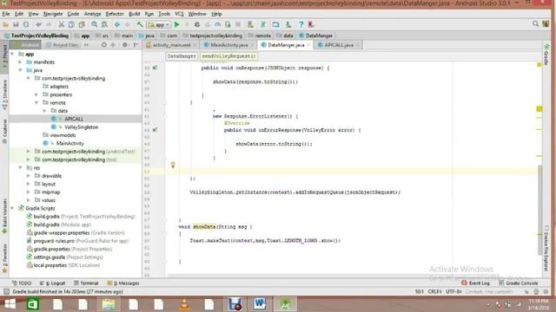This screenshot has height=312, width=556.
Task: Collapse the java folder node
Action: 20,70
